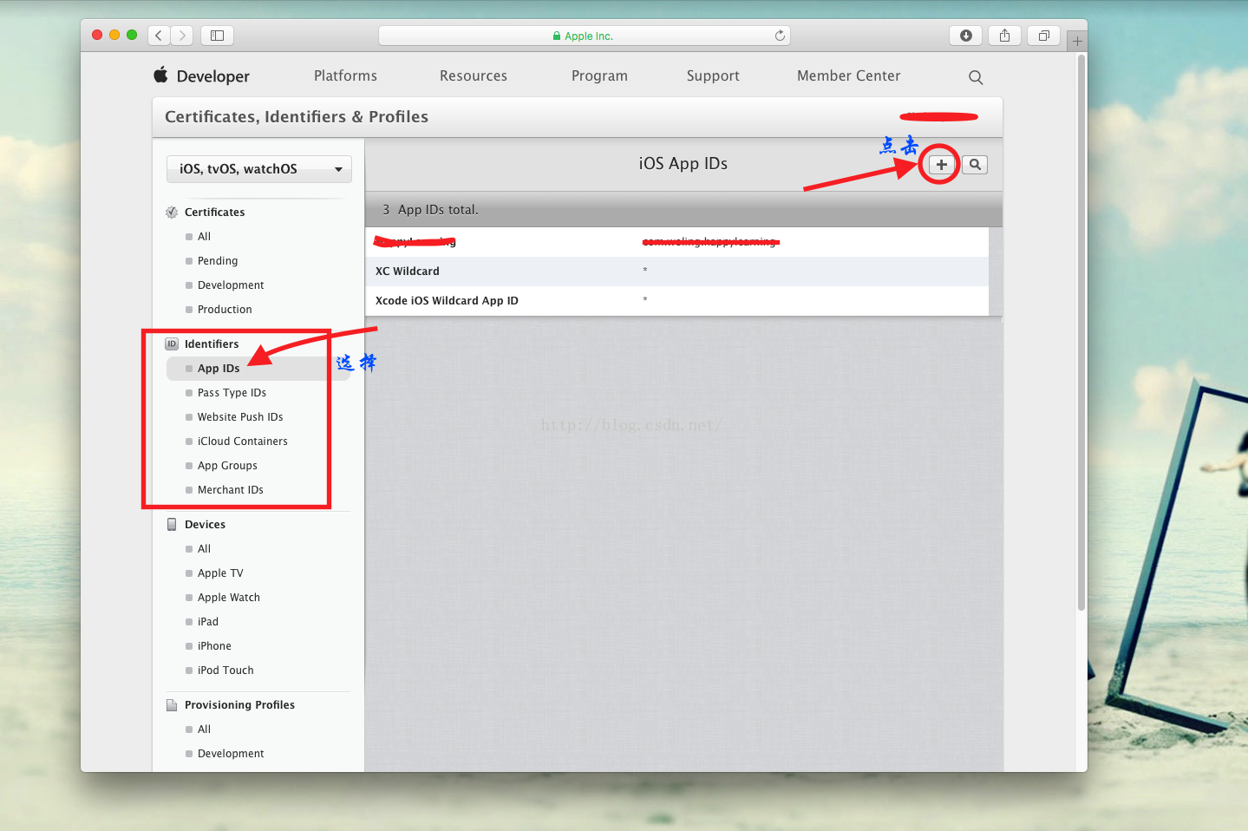Viewport: 1248px width, 831px height.
Task: Add a new App ID with plus button
Action: tap(942, 165)
